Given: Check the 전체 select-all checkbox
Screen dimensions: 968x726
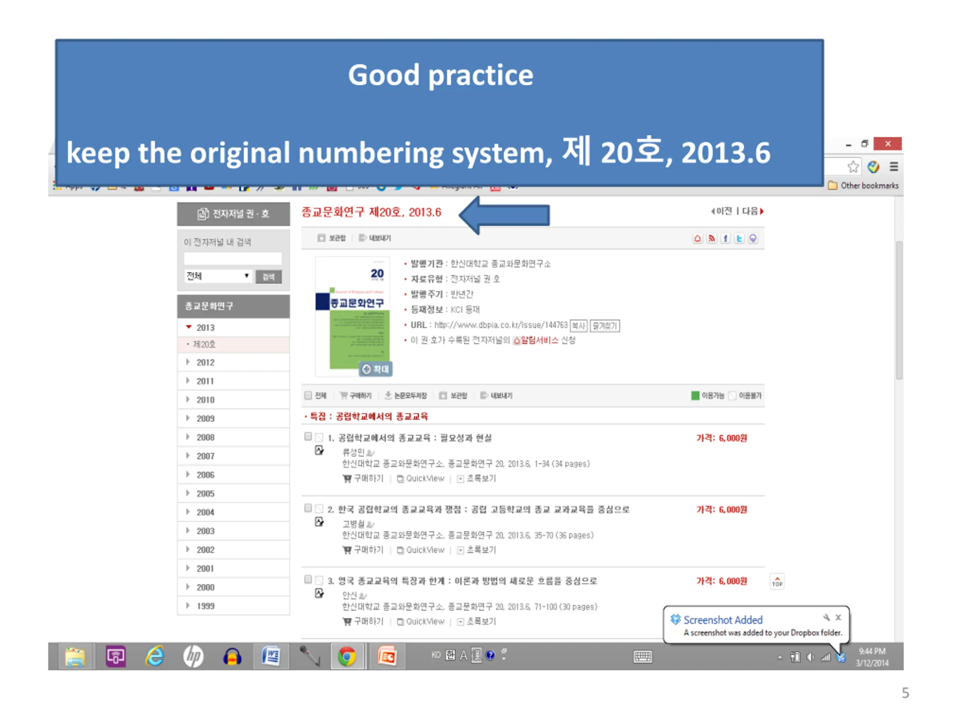Looking at the screenshot, I should (x=308, y=396).
